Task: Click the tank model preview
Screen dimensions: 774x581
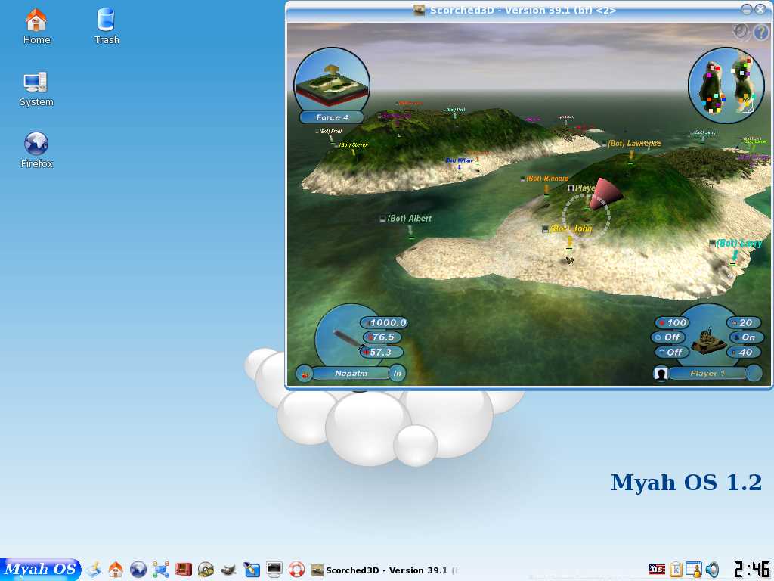Action: point(708,340)
